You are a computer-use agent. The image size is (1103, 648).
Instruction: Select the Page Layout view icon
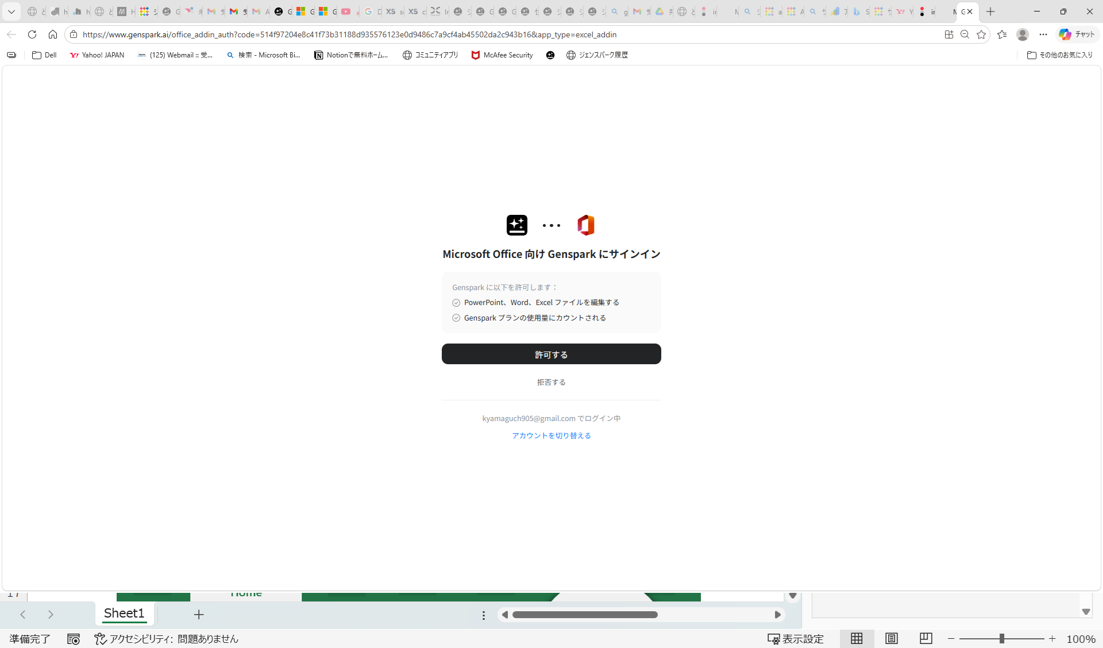(890, 638)
